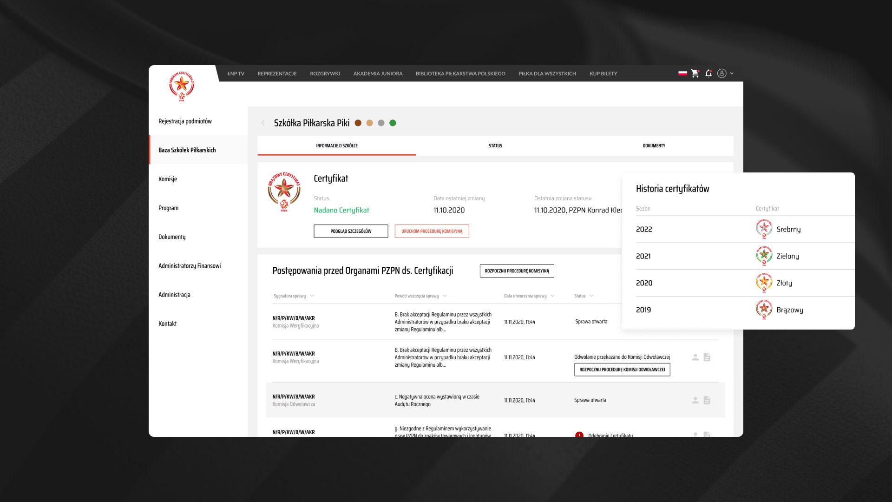
Task: Click the first Sprawa otwarta status text
Action: click(591, 322)
